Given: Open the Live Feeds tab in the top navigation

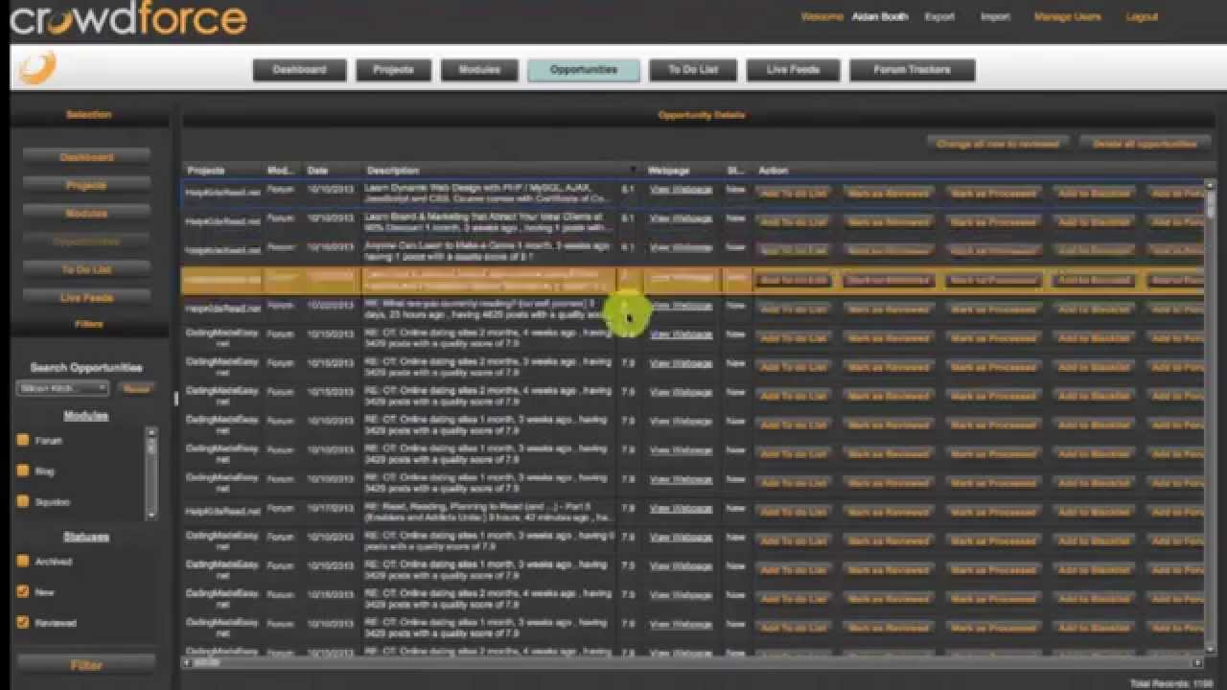Looking at the screenshot, I should pos(793,70).
